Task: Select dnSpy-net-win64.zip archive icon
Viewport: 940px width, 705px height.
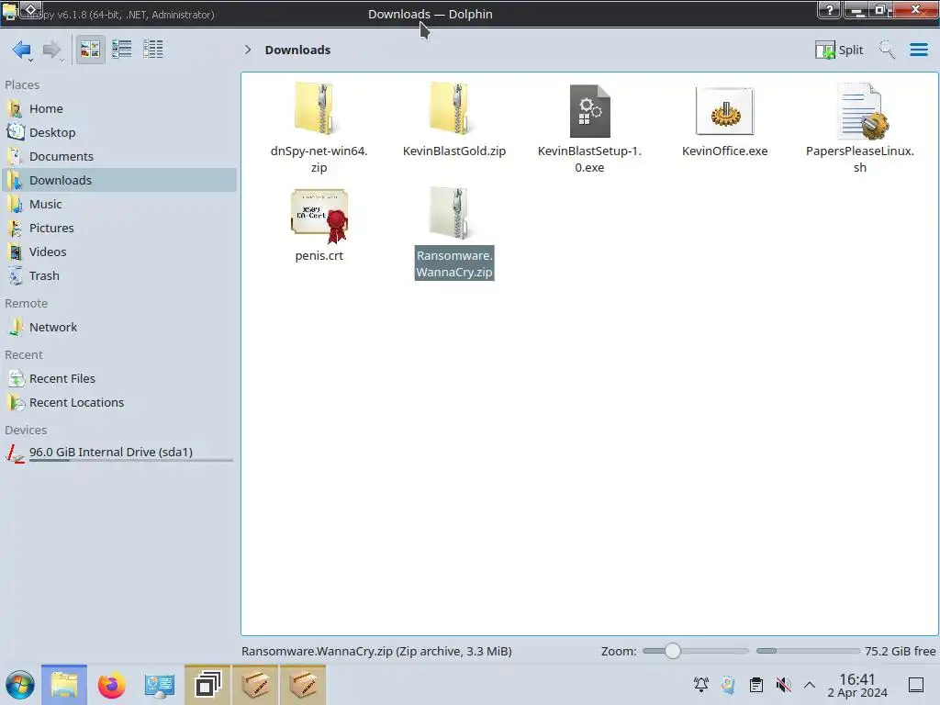Action: click(x=319, y=108)
